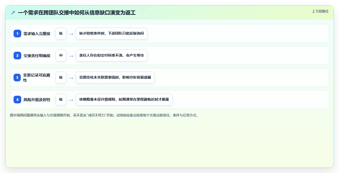
Task: Click the box 依赖阻塞未设升级规则，延期通常在里程碑临近时才暴露
Action: pos(124,100)
